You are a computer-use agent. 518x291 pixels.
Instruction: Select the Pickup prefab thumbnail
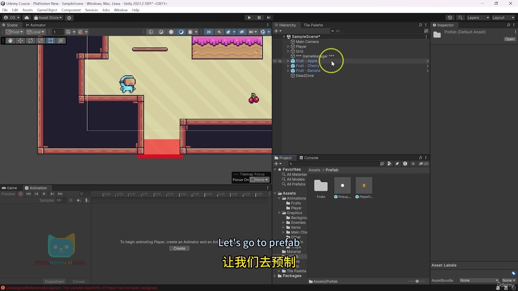(x=342, y=188)
